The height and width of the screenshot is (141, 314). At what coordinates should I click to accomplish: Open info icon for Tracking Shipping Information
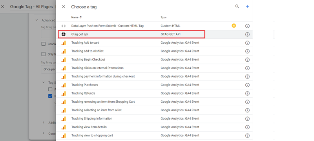click(x=247, y=119)
